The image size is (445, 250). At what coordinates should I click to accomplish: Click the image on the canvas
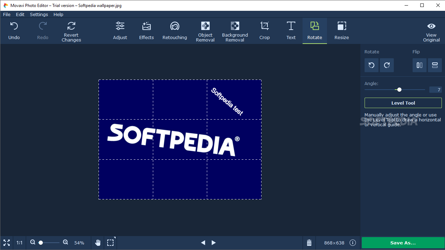pos(180,139)
